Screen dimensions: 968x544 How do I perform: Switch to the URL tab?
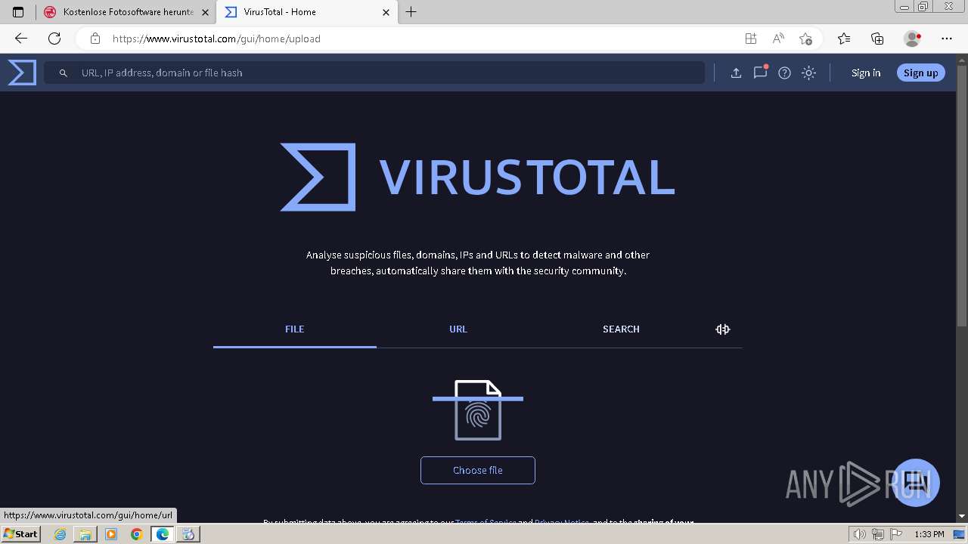[x=458, y=329]
